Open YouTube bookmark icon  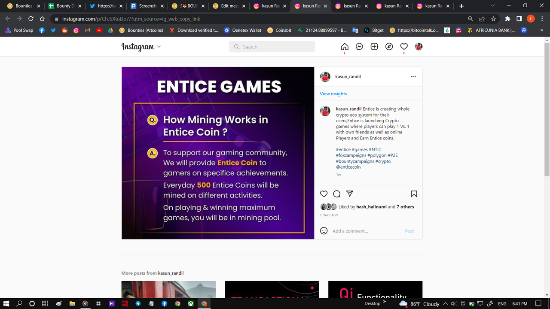click(x=99, y=30)
